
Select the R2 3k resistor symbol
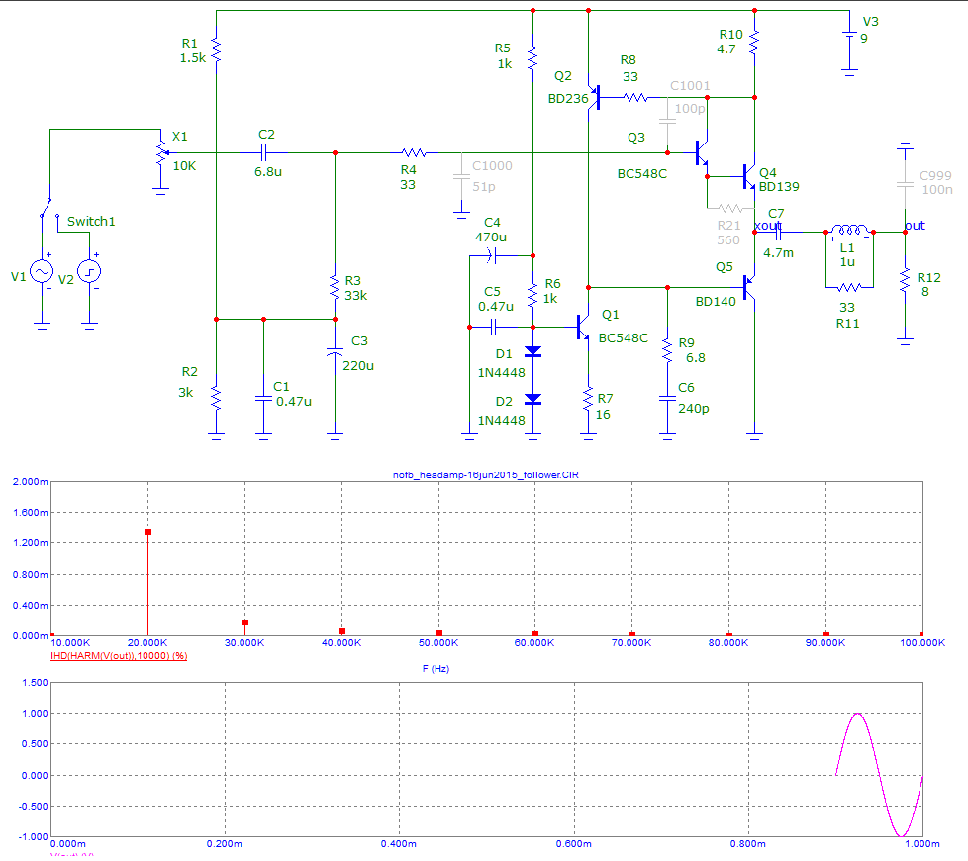click(x=216, y=398)
